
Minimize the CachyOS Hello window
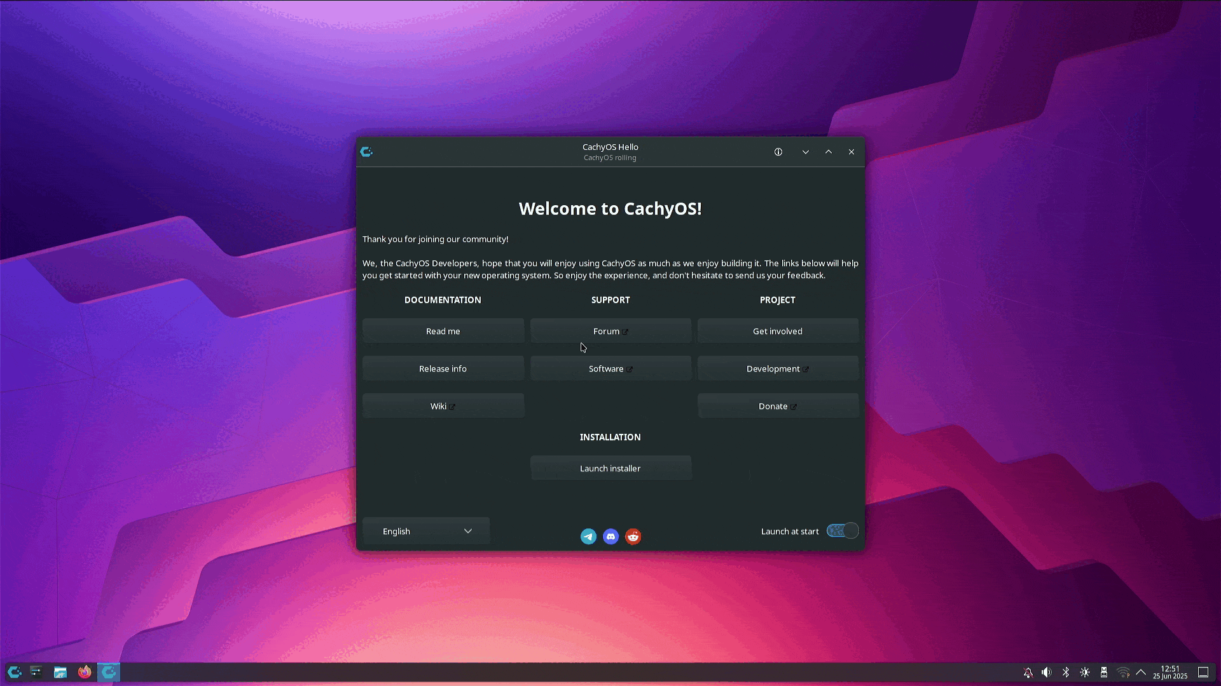point(806,152)
